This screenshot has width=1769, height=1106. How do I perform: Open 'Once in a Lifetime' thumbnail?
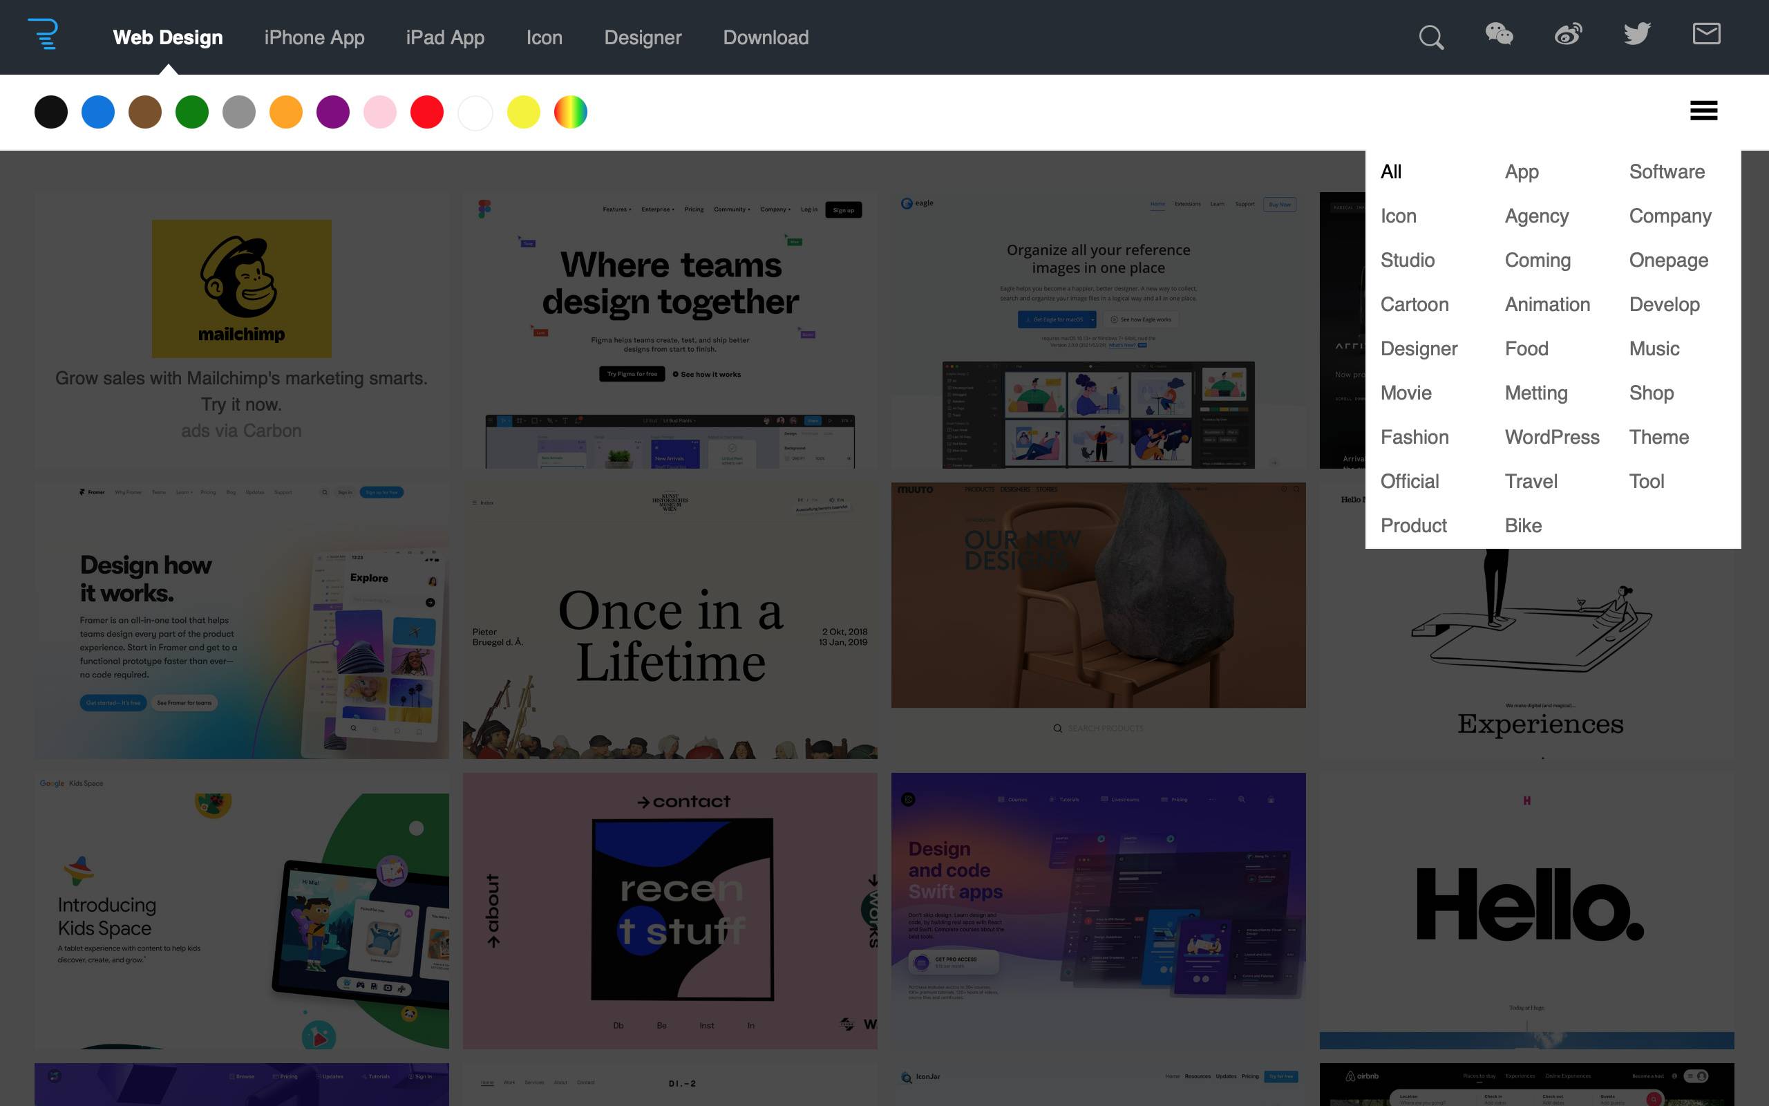670,620
